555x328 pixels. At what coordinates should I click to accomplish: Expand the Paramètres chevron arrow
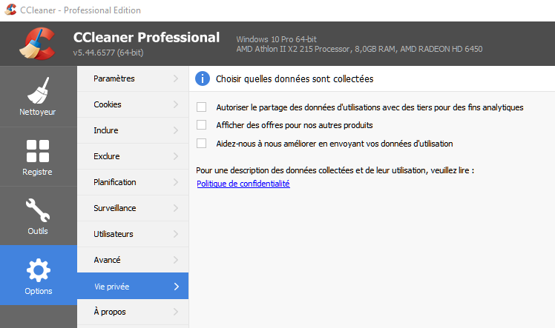click(176, 78)
